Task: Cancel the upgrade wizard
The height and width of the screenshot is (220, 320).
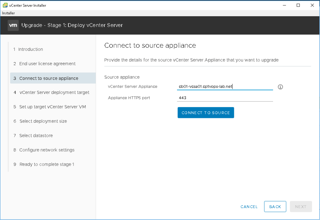Action: point(249,207)
